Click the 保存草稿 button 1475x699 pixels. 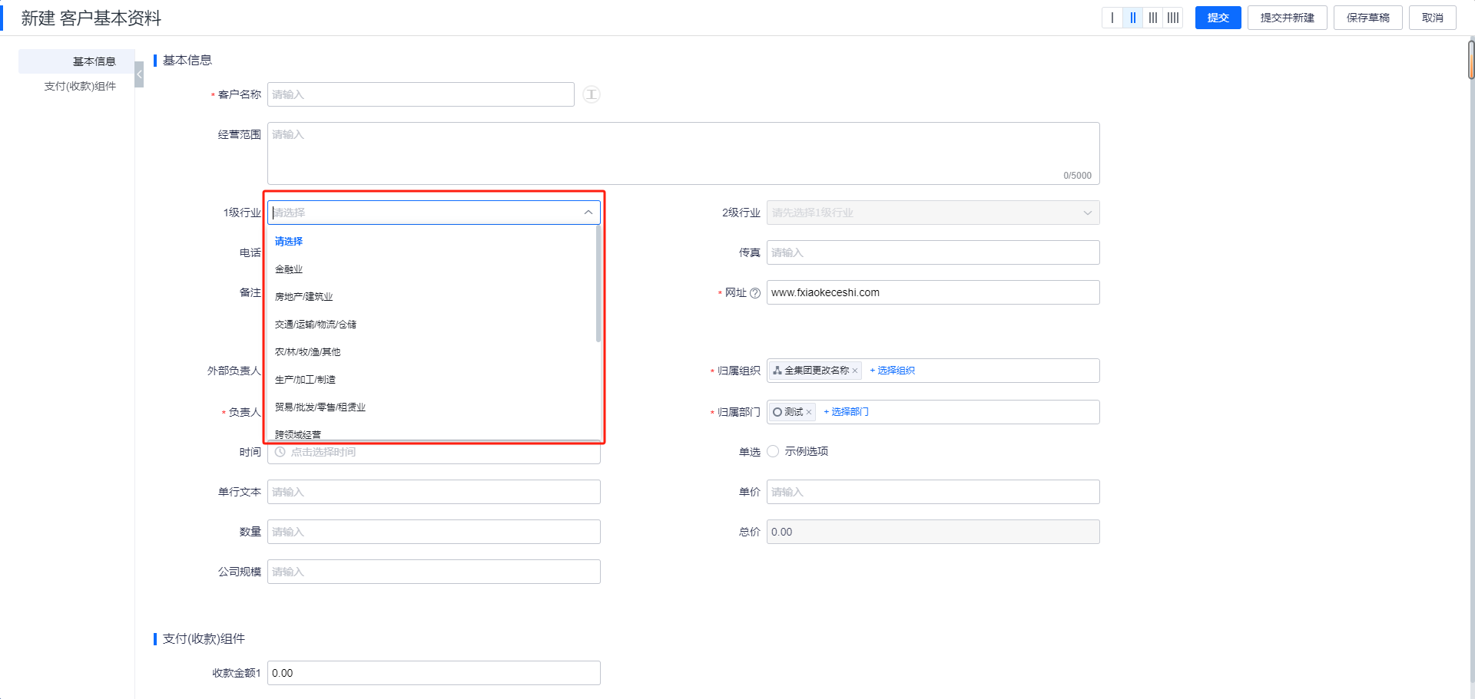point(1367,18)
